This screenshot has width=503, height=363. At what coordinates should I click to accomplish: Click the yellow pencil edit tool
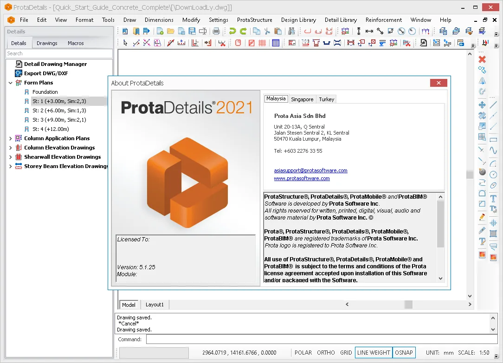482,217
